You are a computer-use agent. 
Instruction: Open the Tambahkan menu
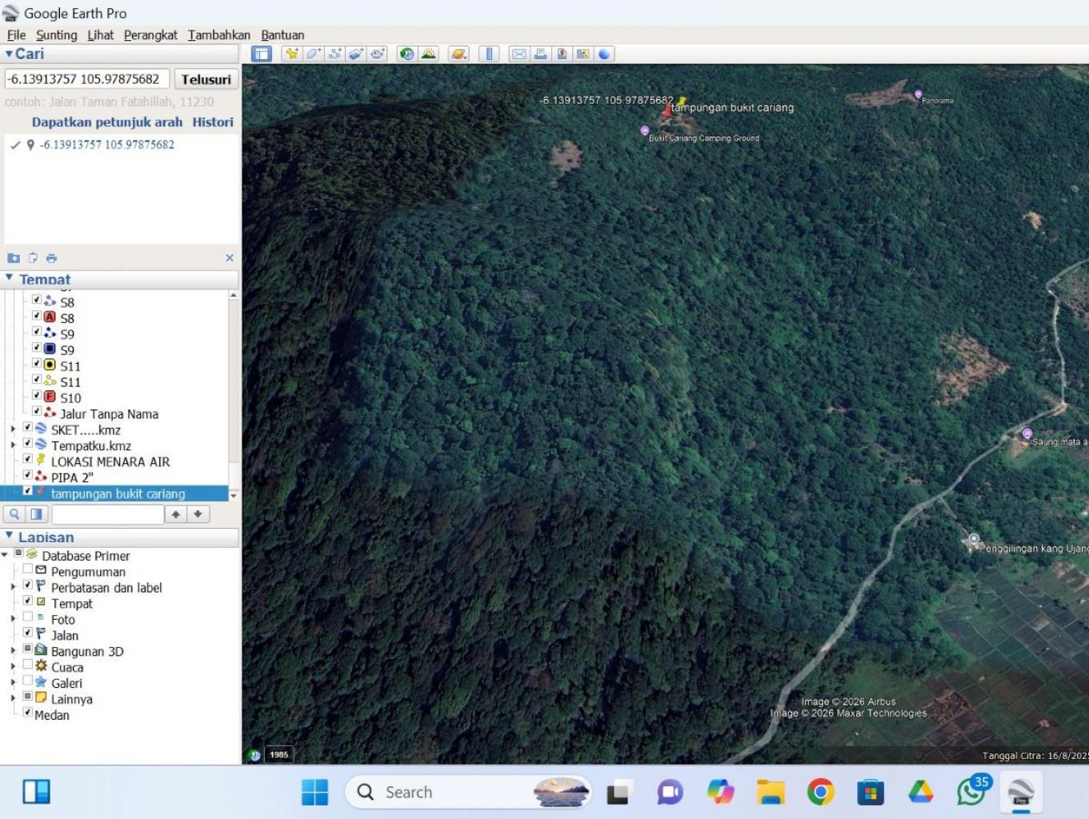[x=218, y=35]
